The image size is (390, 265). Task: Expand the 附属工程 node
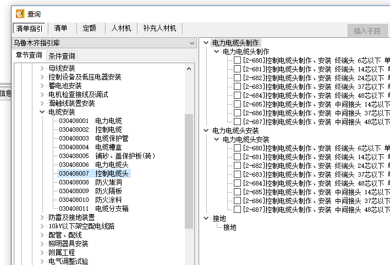42,252
